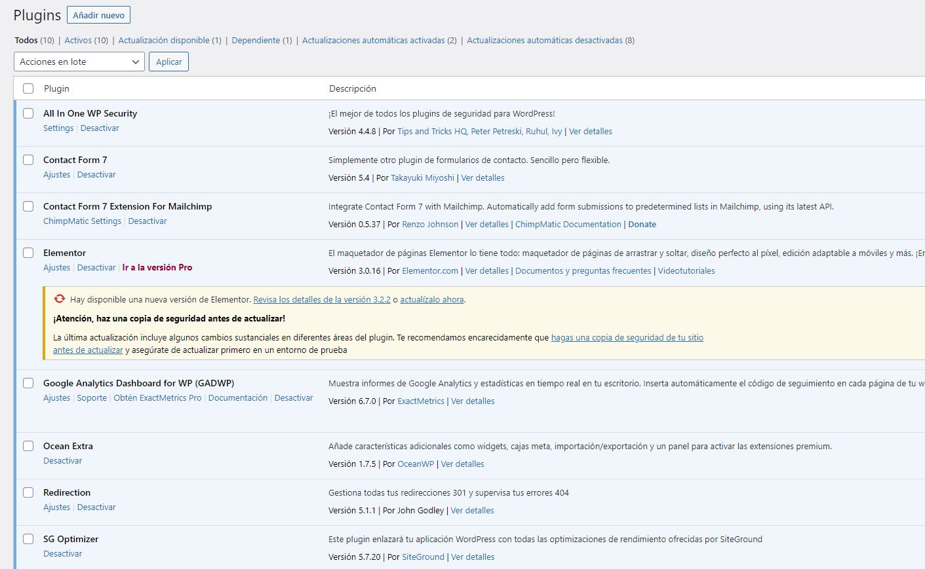Check the All In One WP Security checkbox

click(x=28, y=113)
